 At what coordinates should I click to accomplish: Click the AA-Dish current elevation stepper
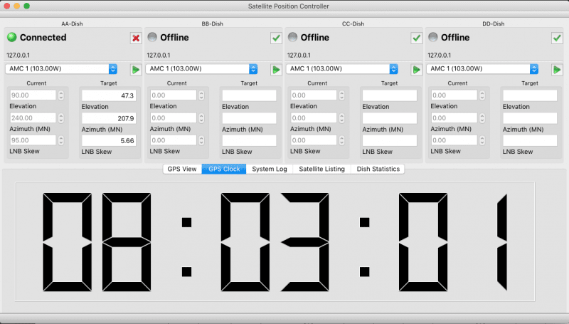pyautogui.click(x=60, y=95)
